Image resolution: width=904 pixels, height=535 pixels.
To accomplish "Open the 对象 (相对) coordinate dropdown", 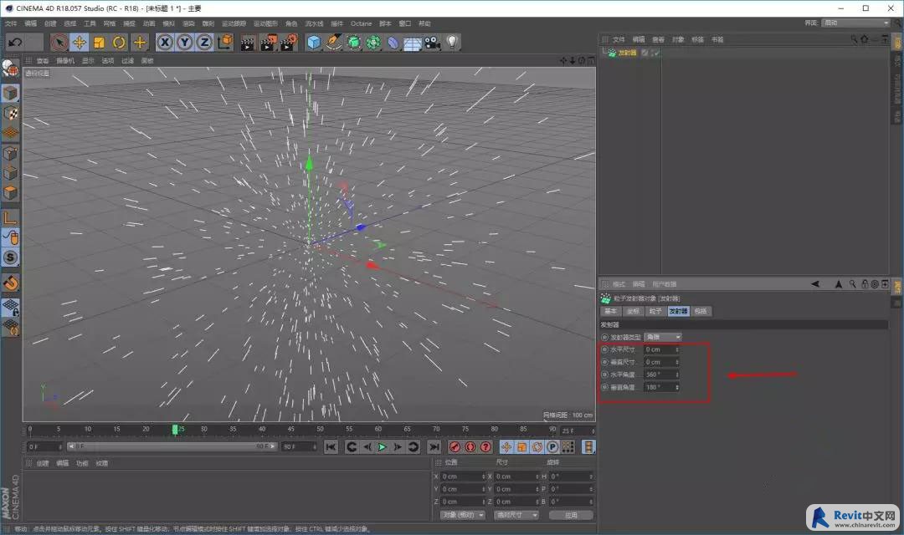I will (x=463, y=515).
